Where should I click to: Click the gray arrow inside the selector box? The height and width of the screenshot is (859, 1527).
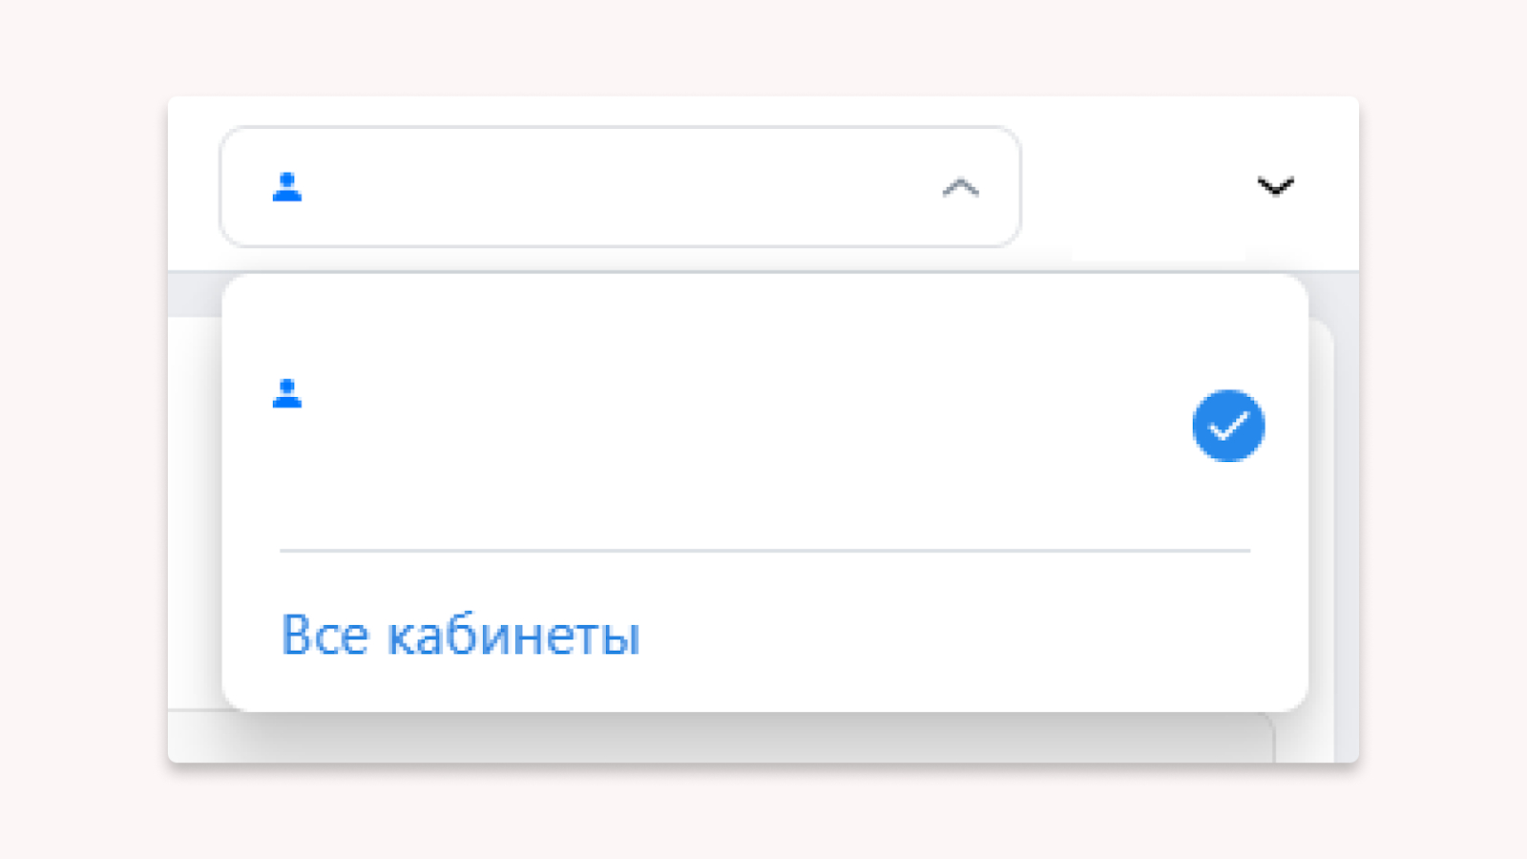960,187
